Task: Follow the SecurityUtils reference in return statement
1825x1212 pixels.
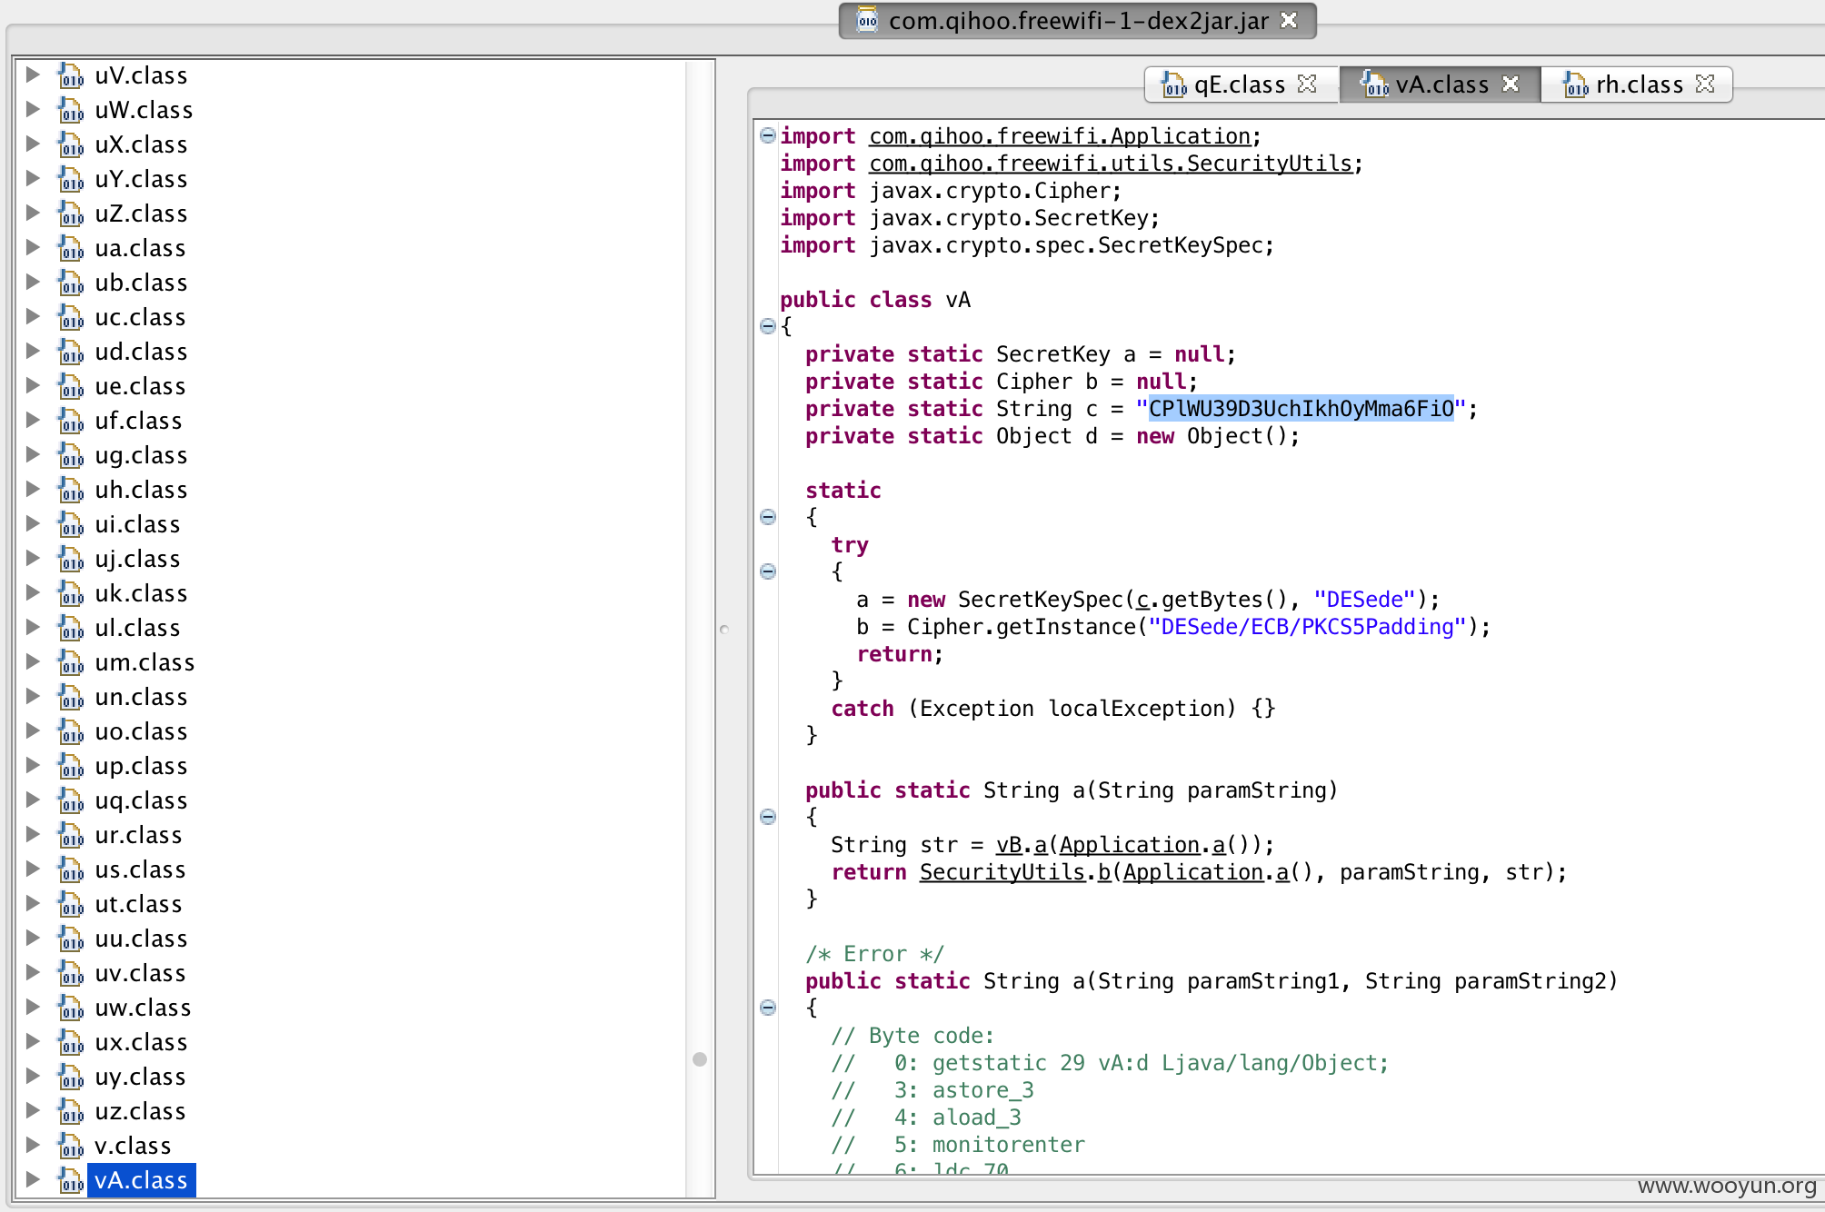Action: tap(1002, 872)
